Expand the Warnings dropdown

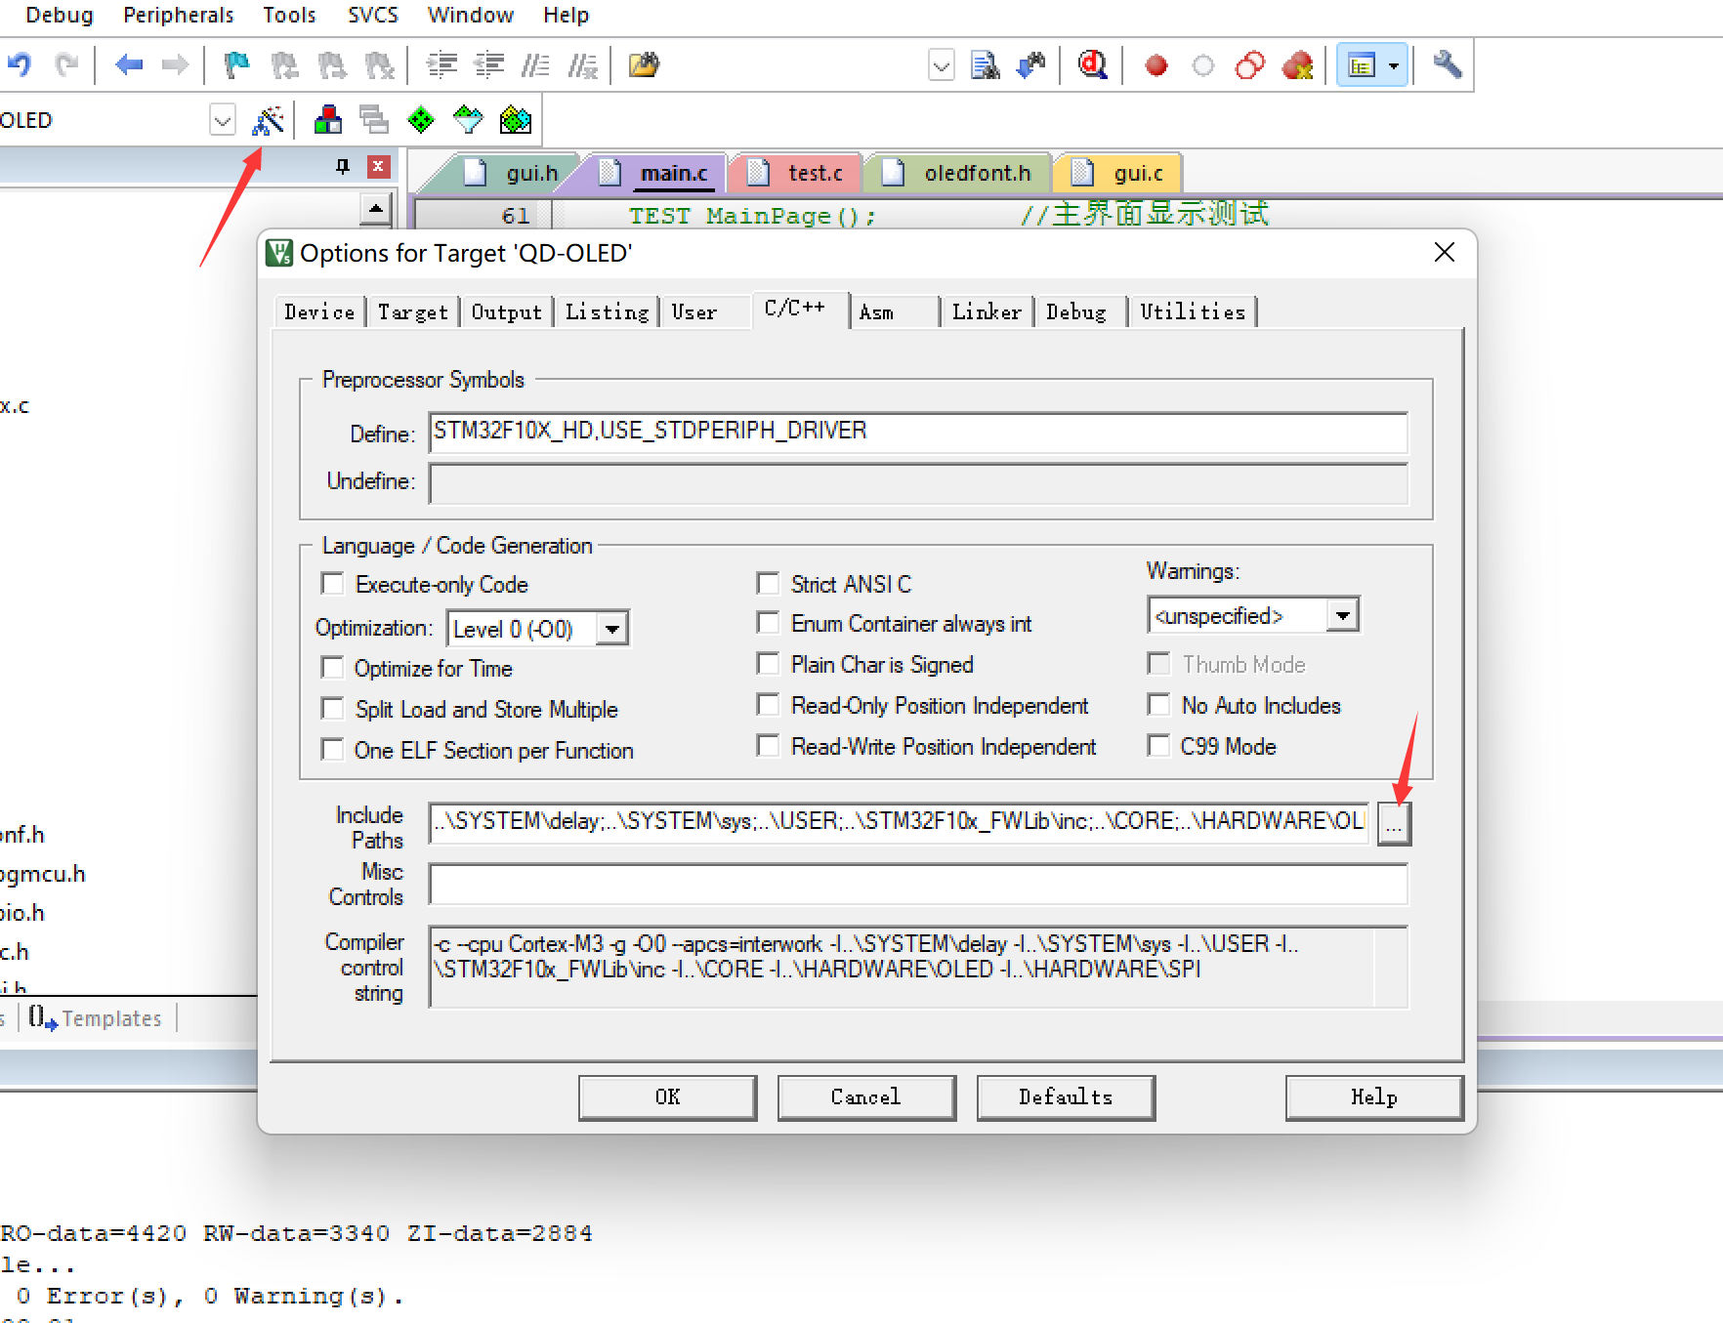tap(1345, 614)
